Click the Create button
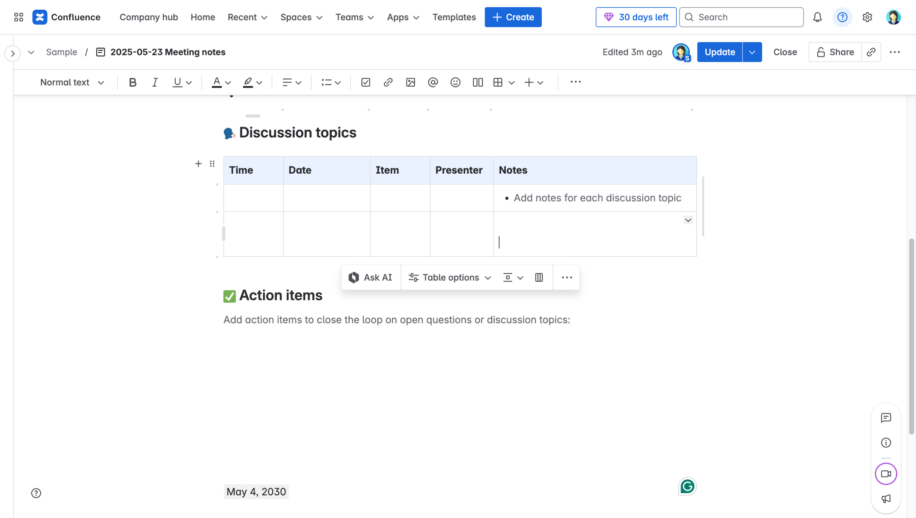This screenshot has width=916, height=518. (513, 17)
